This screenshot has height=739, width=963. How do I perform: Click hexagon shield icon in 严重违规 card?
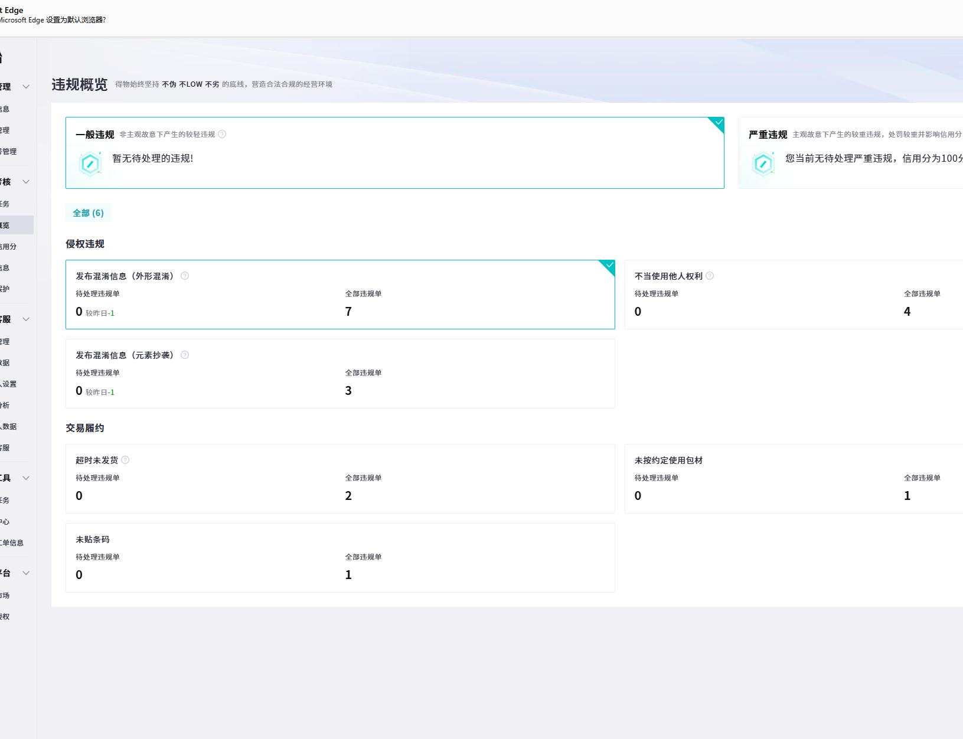coord(763,164)
